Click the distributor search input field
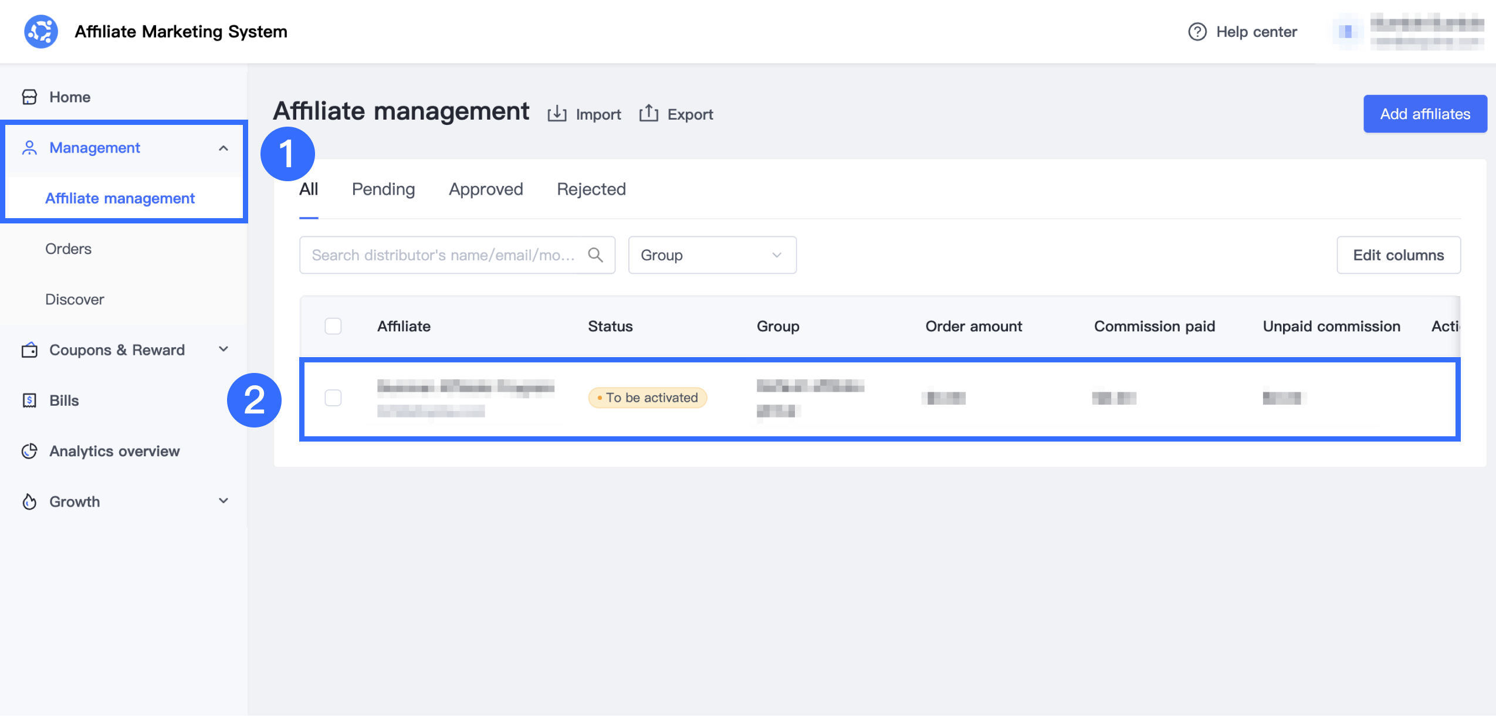 point(443,255)
